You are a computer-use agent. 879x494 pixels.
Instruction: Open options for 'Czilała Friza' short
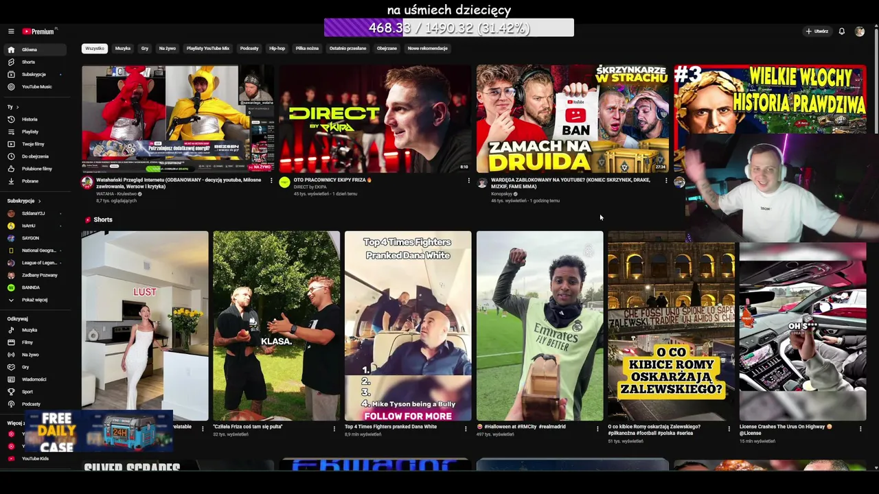[334, 429]
